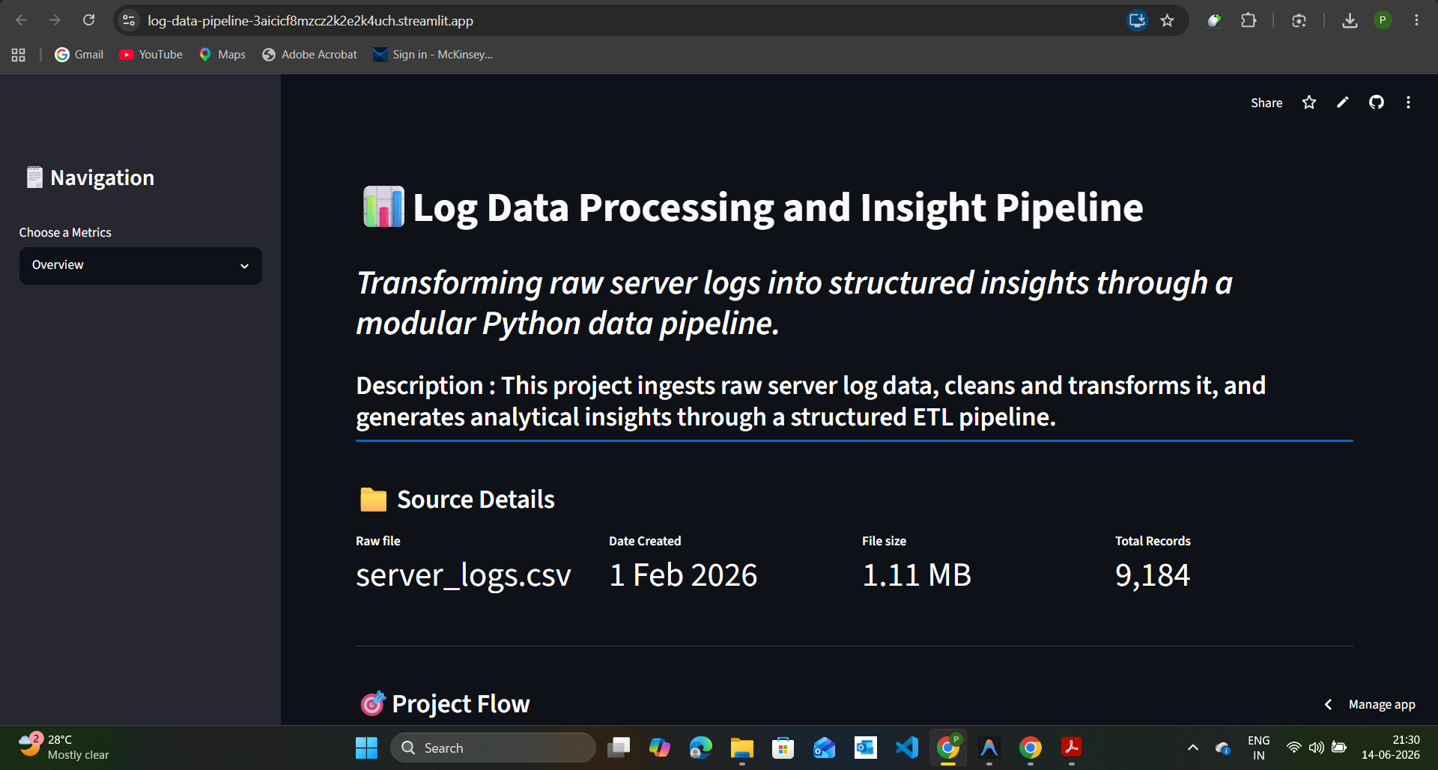Click the 1 Feb 2026 date value
This screenshot has height=770, width=1438.
[x=683, y=575]
